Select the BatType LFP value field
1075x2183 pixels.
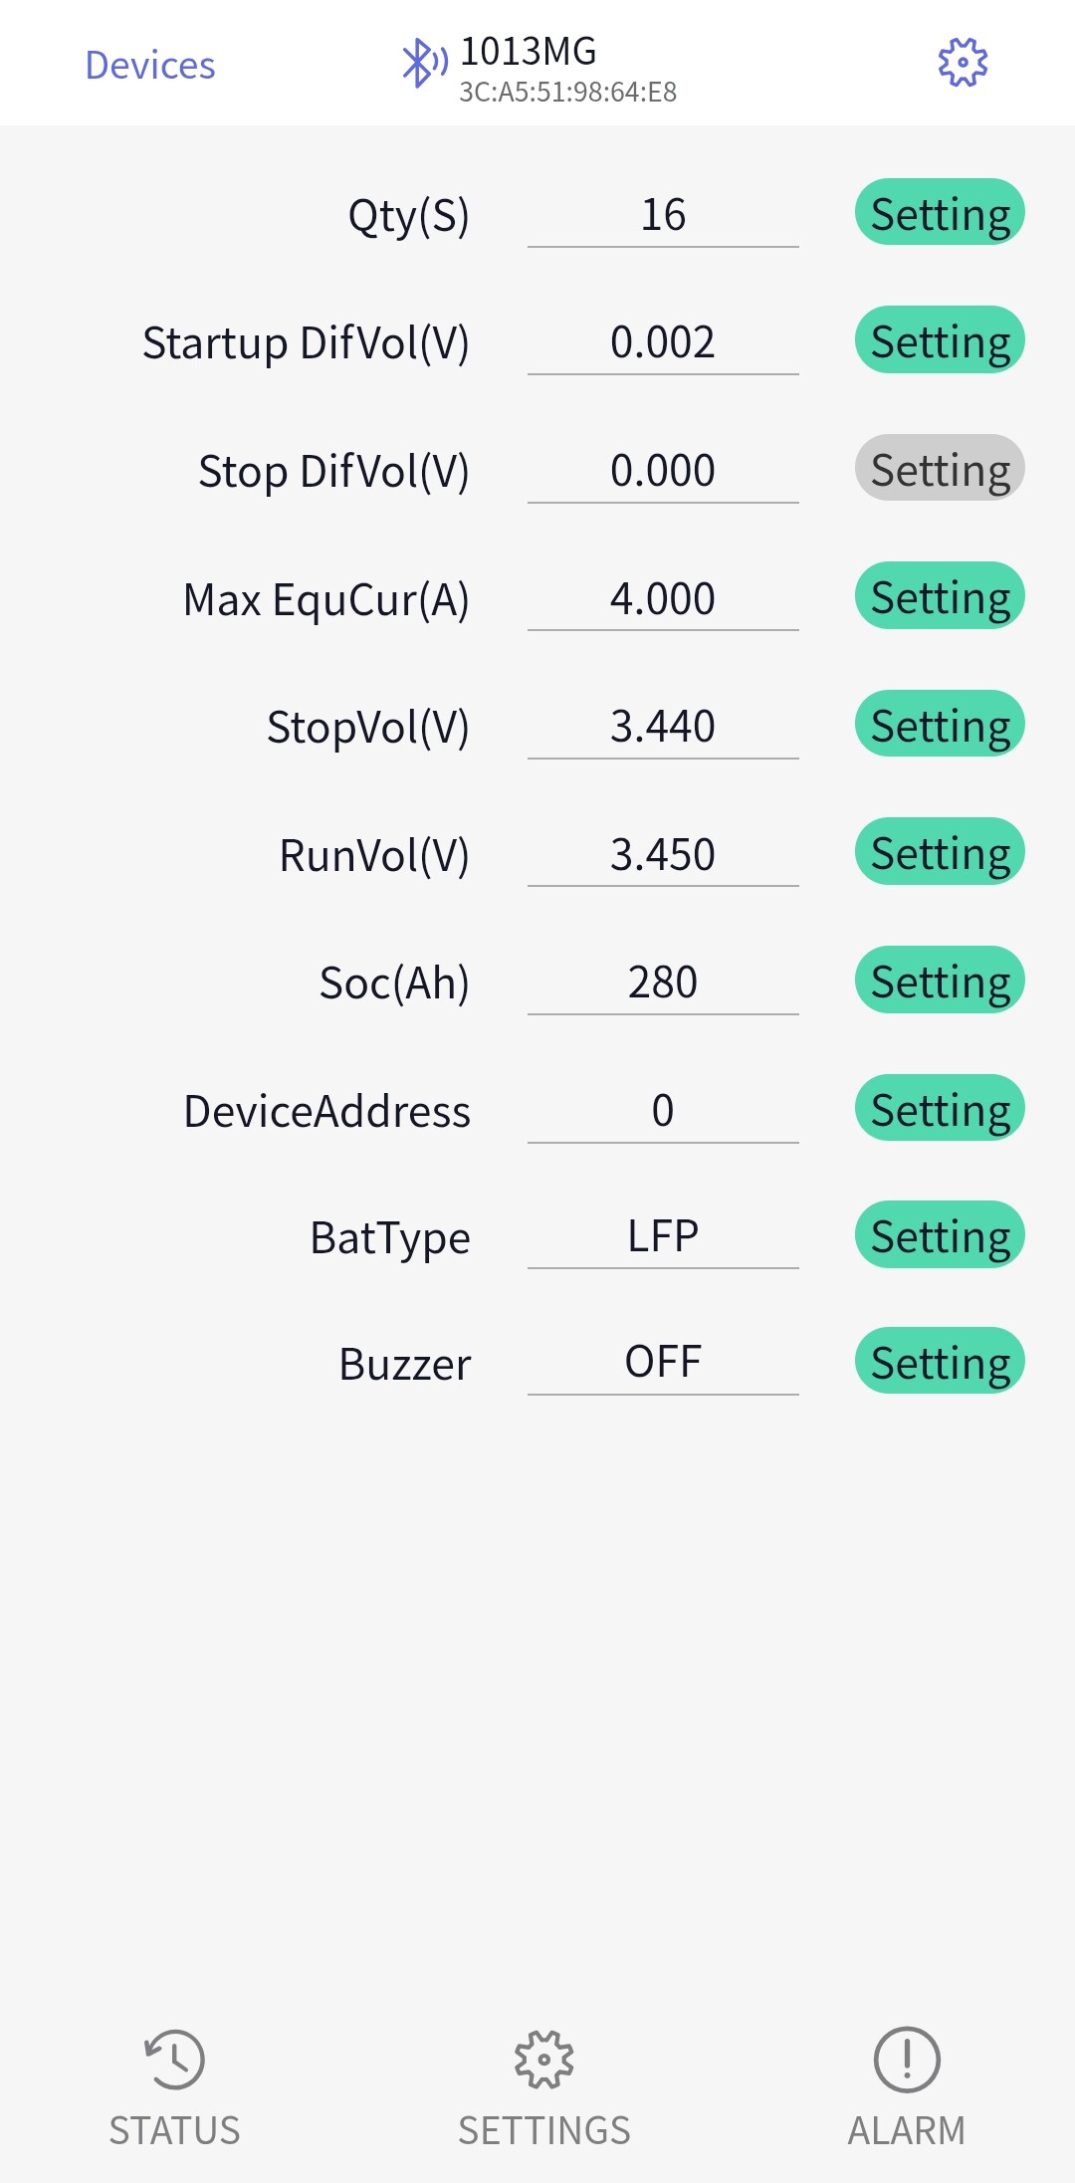tap(663, 1236)
